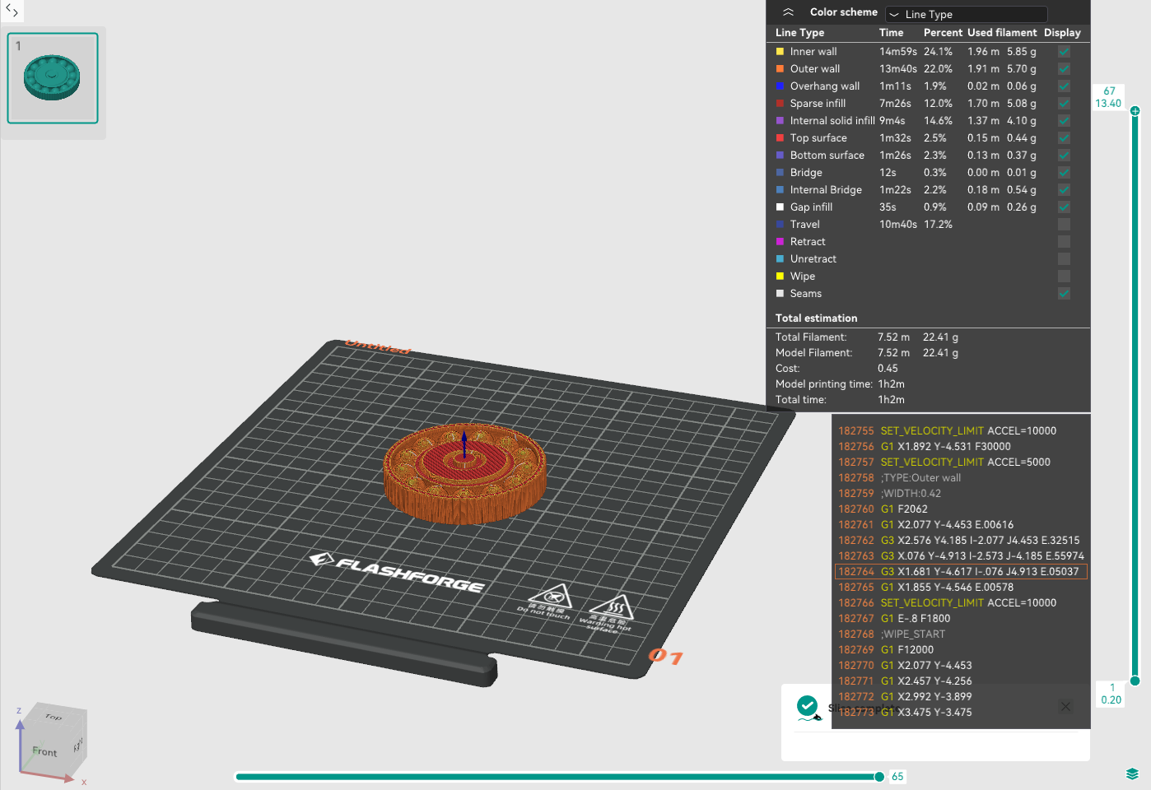Click the Front face of the view cube

(x=45, y=751)
